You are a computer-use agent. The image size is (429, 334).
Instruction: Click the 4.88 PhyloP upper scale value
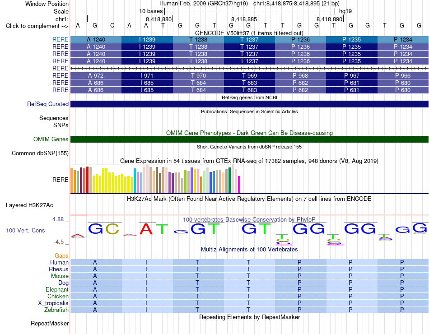click(x=58, y=219)
